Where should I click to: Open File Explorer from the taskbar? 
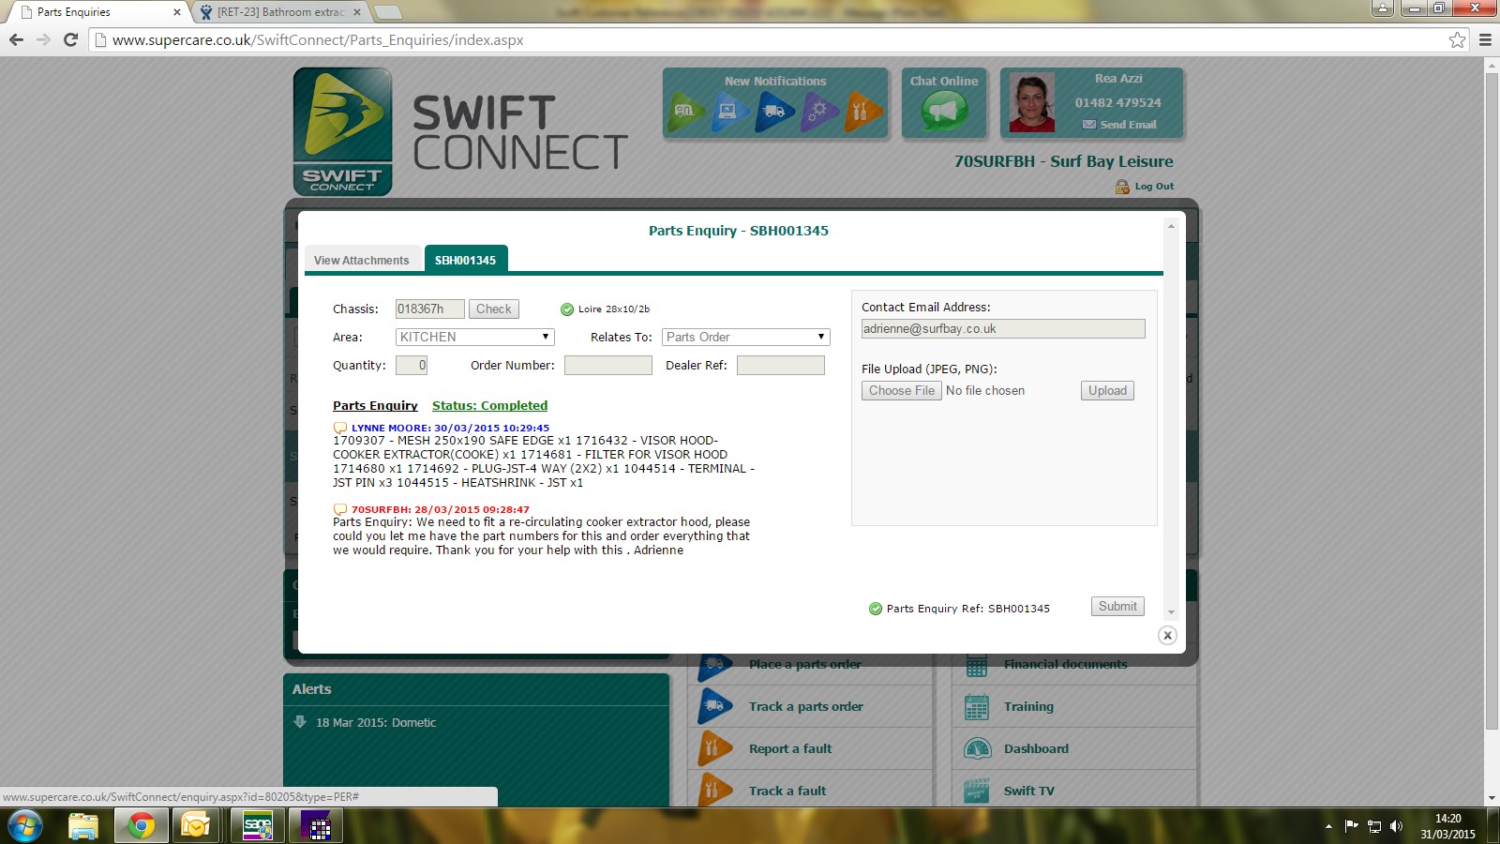coord(82,826)
